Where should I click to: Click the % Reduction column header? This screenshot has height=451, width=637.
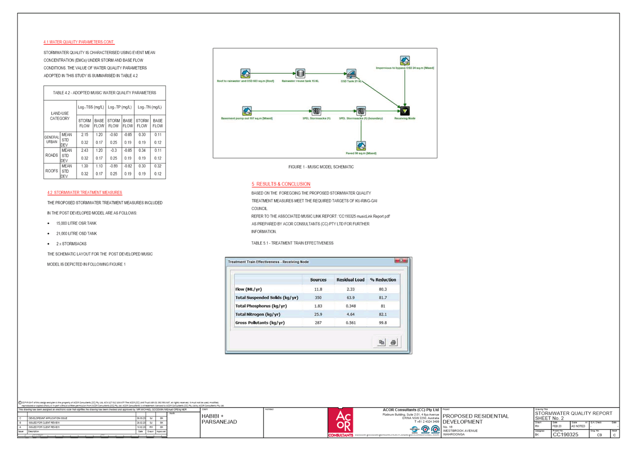coord(383,280)
